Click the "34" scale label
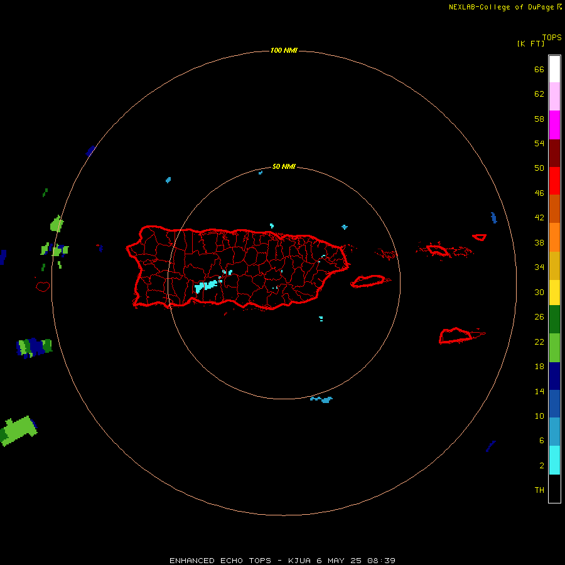This screenshot has height=565, width=565. [x=539, y=267]
